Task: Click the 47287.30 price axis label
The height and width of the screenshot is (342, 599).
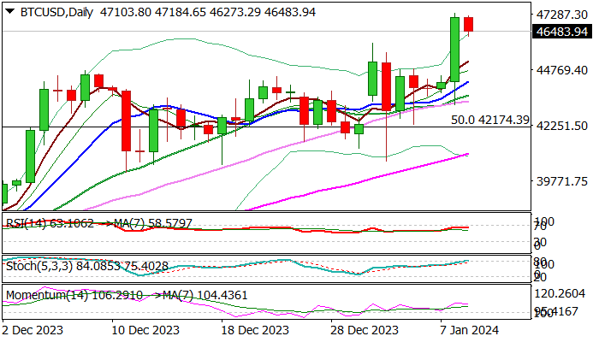Action: click(561, 15)
